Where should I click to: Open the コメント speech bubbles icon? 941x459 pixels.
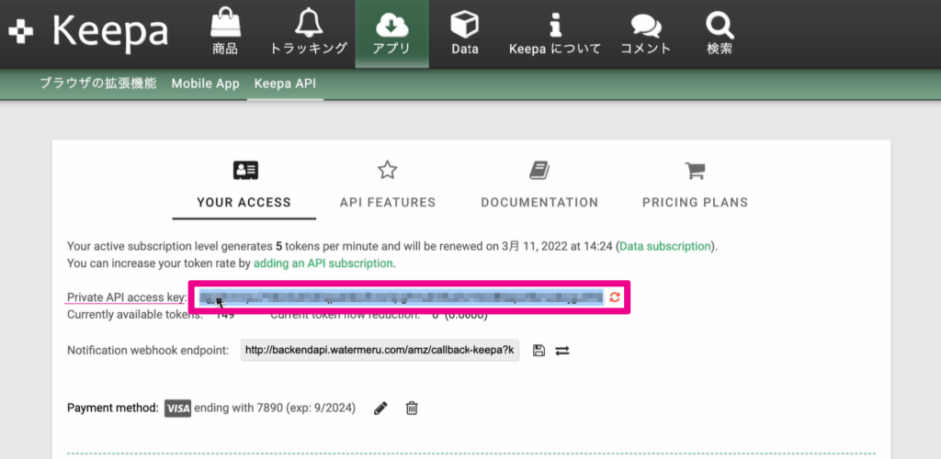tap(645, 33)
